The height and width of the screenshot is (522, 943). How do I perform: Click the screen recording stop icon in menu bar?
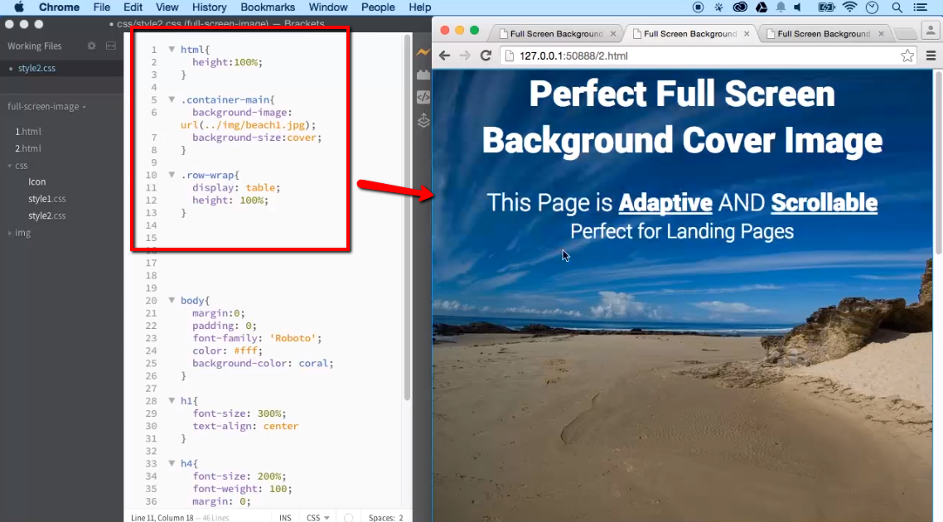click(698, 7)
